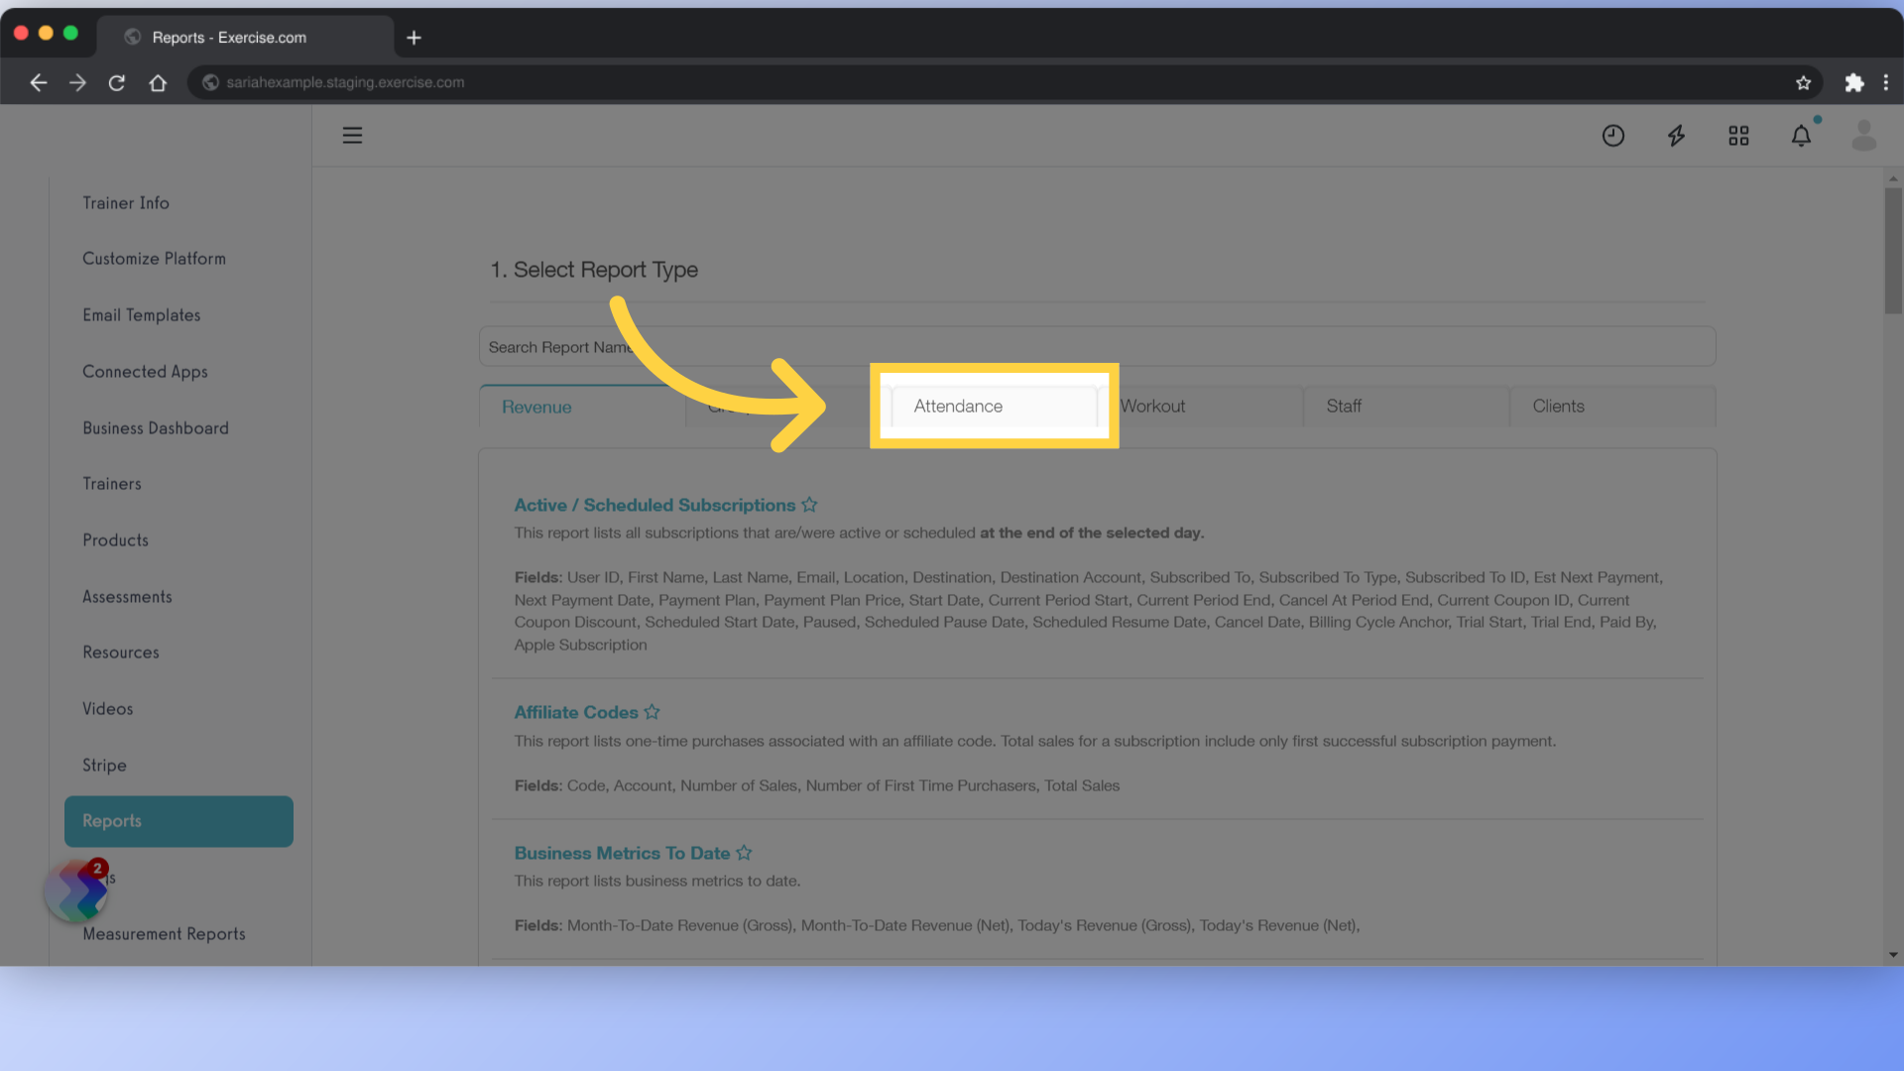Screen dimensions: 1904x1071
Task: Select the Revenue report tab
Action: [x=537, y=407]
